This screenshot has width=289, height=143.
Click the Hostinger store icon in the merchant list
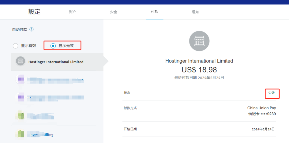pyautogui.click(x=20, y=62)
